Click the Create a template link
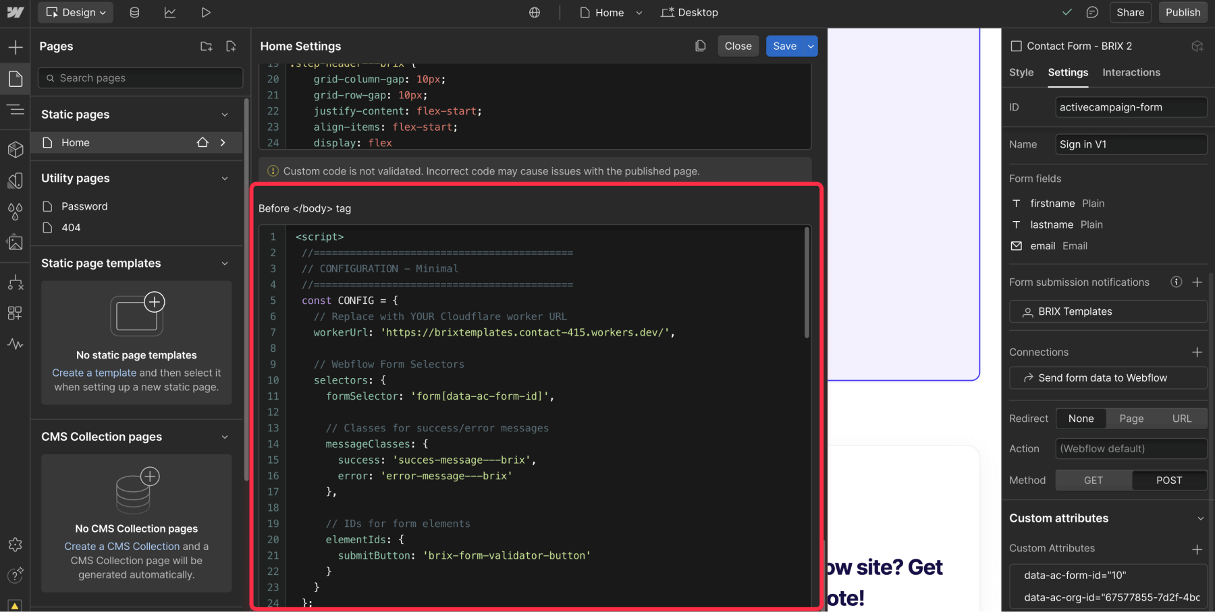The image size is (1215, 612). coord(94,373)
